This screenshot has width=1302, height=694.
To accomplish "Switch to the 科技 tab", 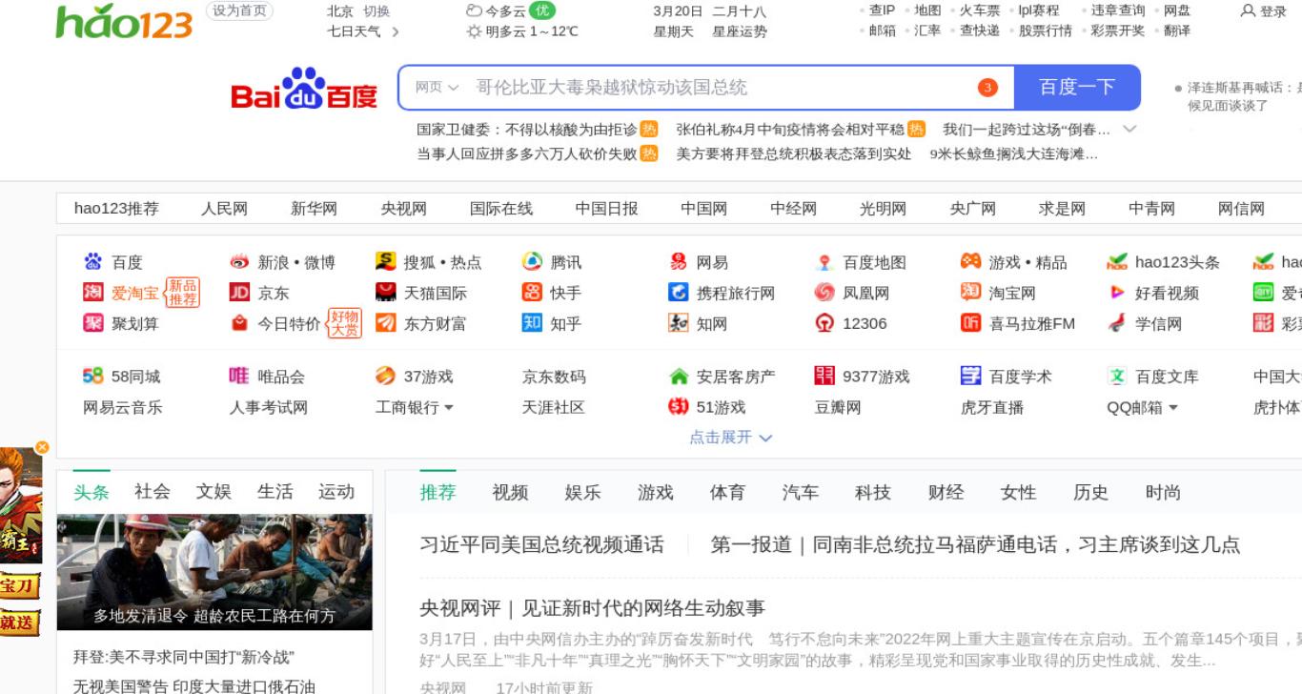I will [872, 492].
